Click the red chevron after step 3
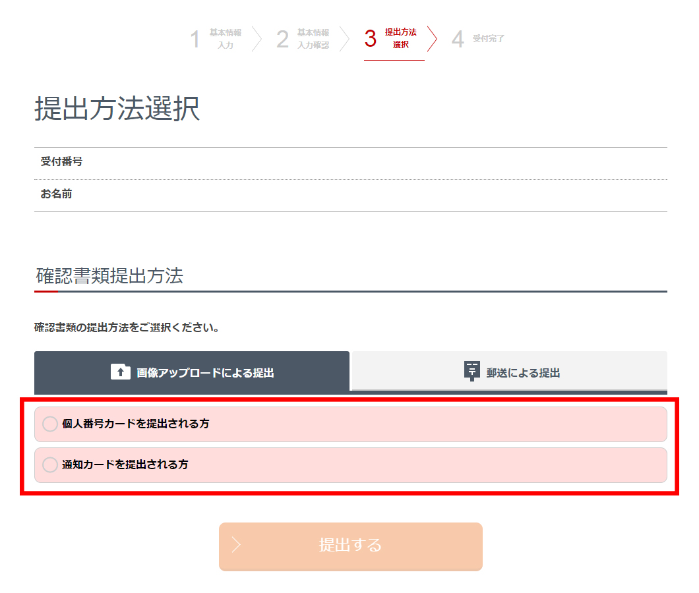The image size is (699, 593). (x=432, y=39)
